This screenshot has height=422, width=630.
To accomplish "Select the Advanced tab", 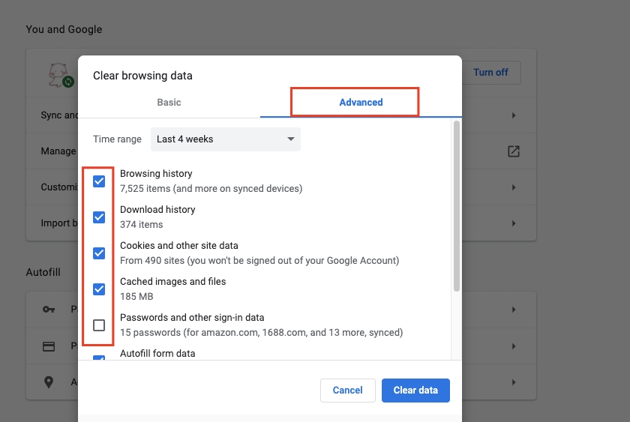I will (361, 103).
